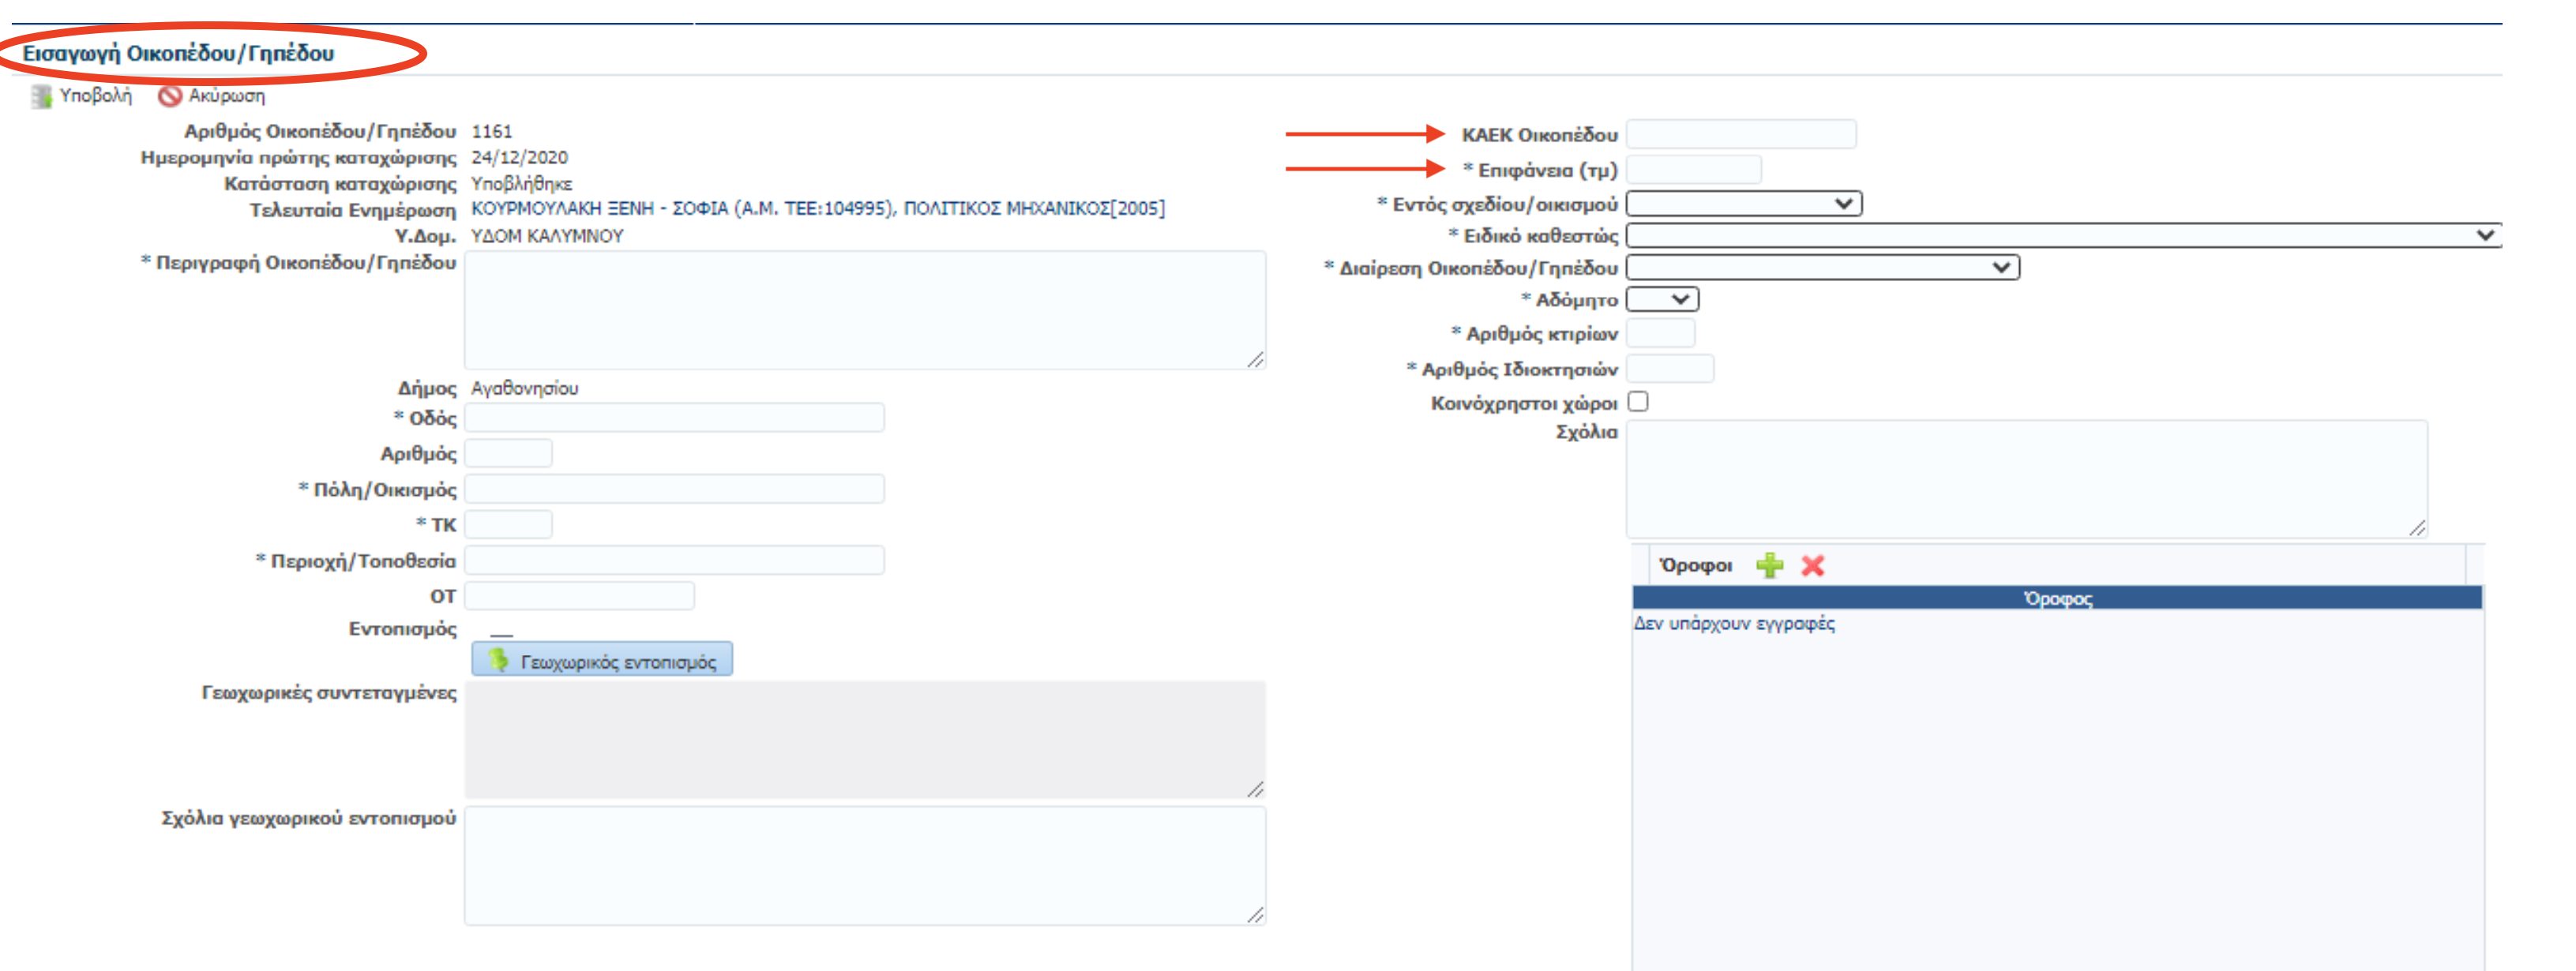Toggle Κοινόχρηστοι χώροι checkbox
Viewport: 2576px width, 971px height.
(1638, 402)
